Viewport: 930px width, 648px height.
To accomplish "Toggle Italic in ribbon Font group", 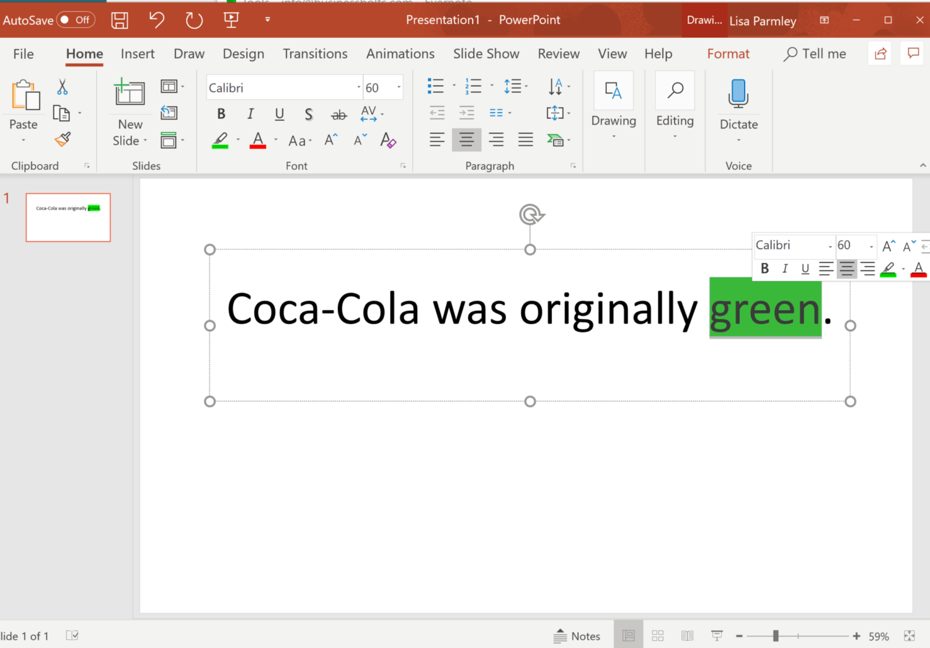I will click(x=250, y=114).
